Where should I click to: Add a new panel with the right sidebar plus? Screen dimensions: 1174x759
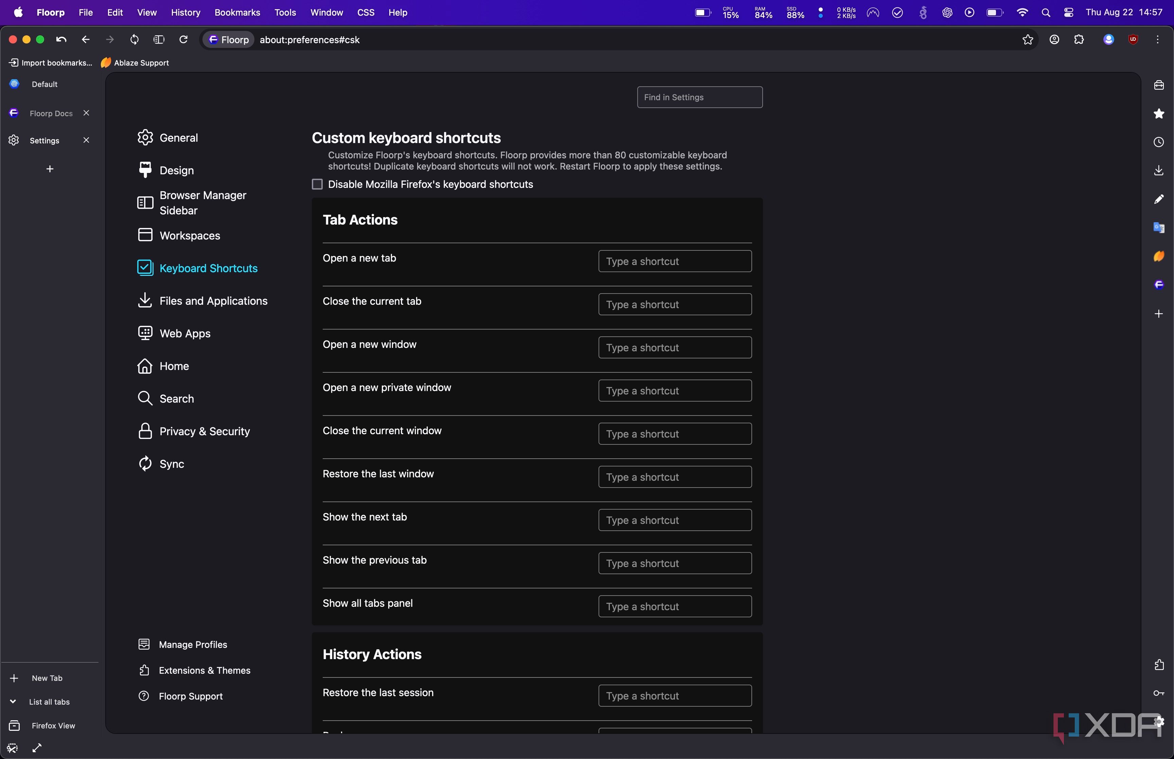(x=1159, y=314)
